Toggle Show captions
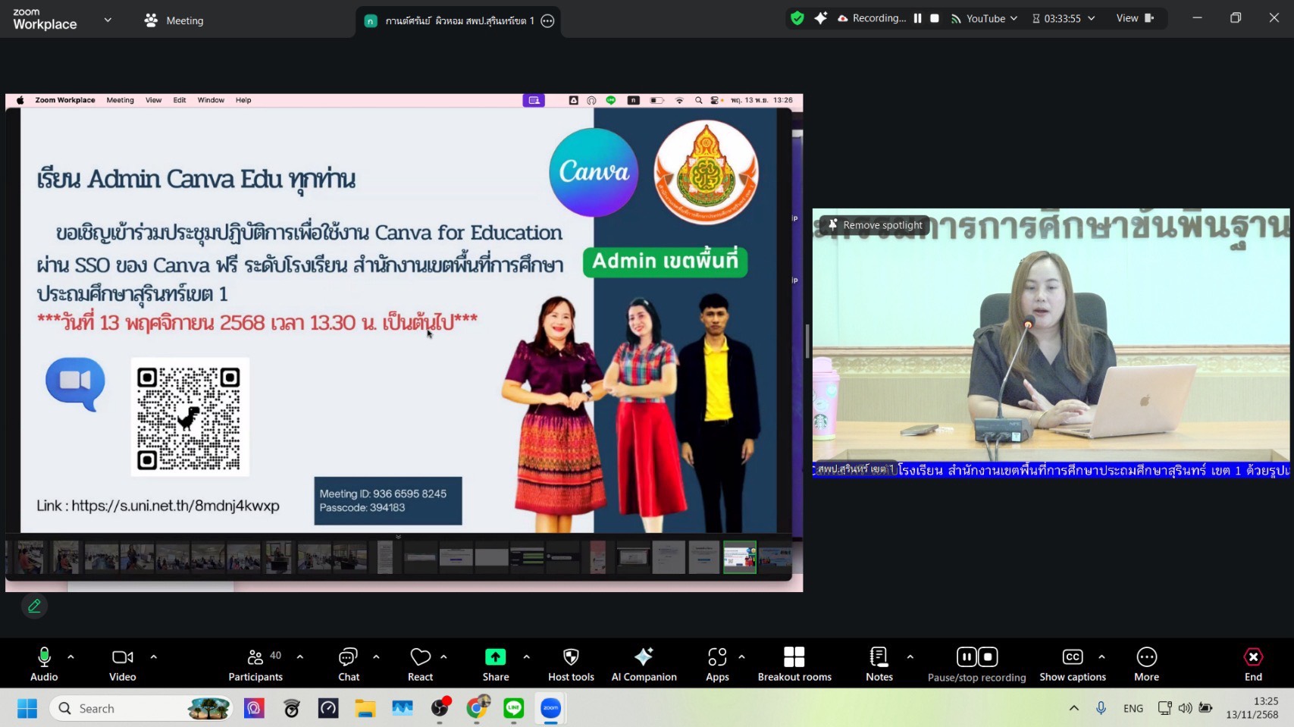 point(1072,663)
